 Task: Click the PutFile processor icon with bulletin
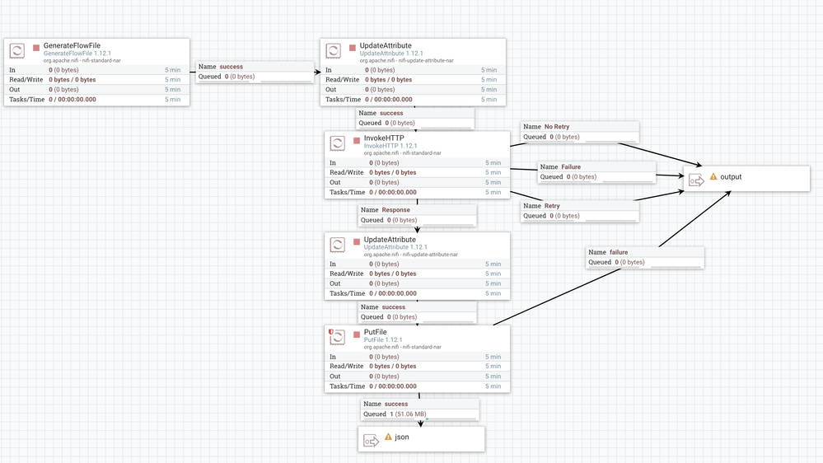point(337,337)
